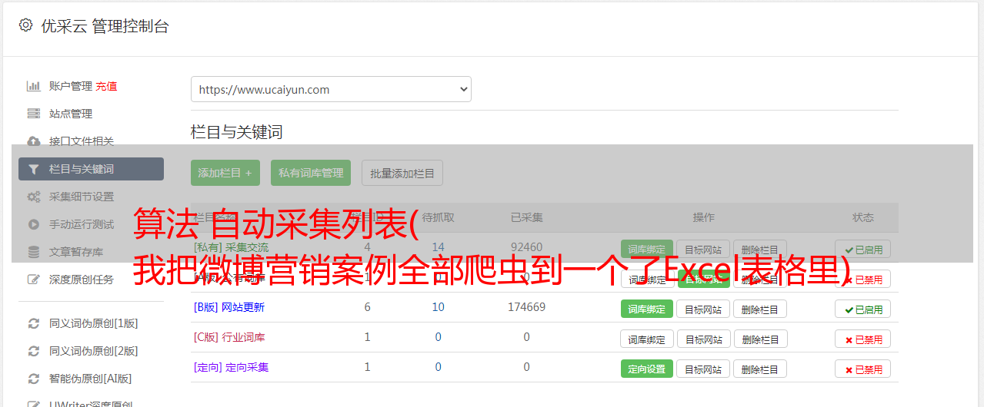This screenshot has width=984, height=407.
Task: Click 词库绑定 in the 网站更新 row
Action: point(647,309)
